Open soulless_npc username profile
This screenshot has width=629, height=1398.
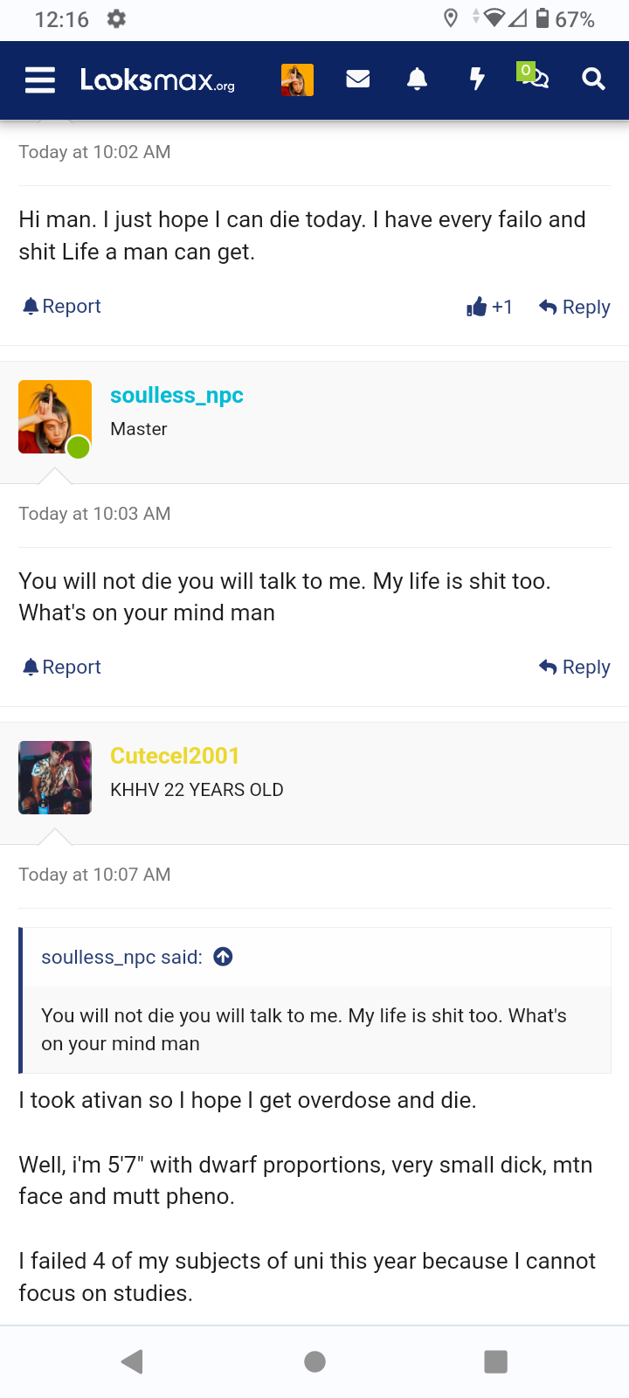(176, 395)
